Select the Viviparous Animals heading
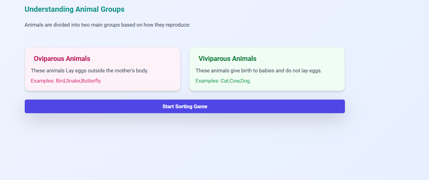The height and width of the screenshot is (180, 429). click(227, 58)
